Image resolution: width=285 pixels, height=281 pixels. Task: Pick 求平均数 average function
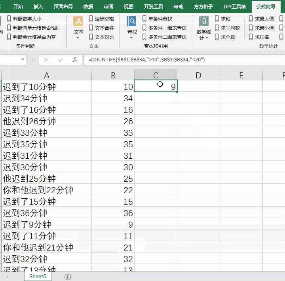point(227,28)
